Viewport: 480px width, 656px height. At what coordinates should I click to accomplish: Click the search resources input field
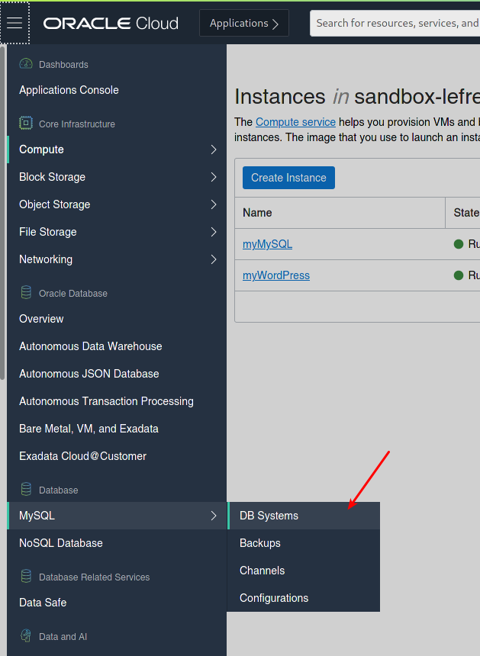click(395, 23)
